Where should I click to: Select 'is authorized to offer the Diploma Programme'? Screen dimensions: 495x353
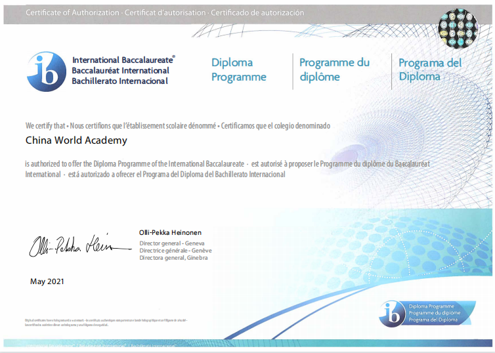tap(87, 164)
